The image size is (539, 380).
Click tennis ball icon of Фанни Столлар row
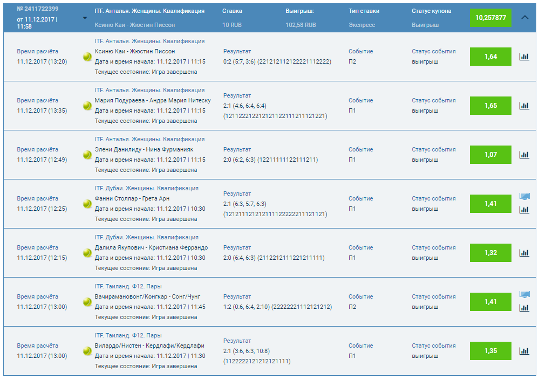(87, 204)
